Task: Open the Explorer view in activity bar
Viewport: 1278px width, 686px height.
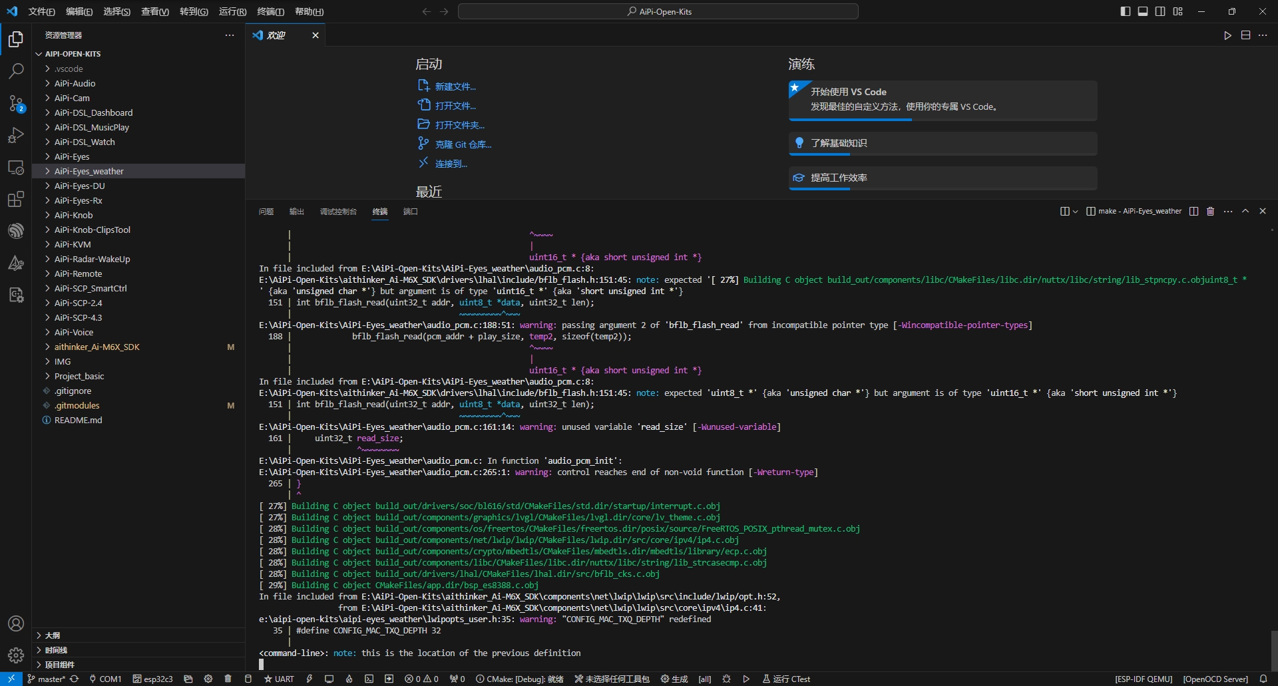Action: click(x=16, y=39)
